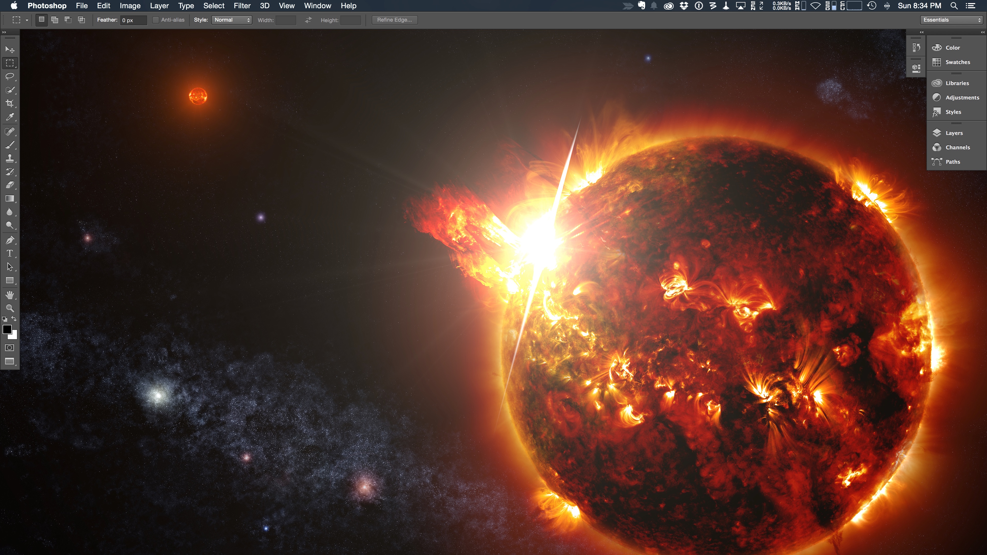This screenshot has width=987, height=555.
Task: Select the Move tool
Action: 10,50
